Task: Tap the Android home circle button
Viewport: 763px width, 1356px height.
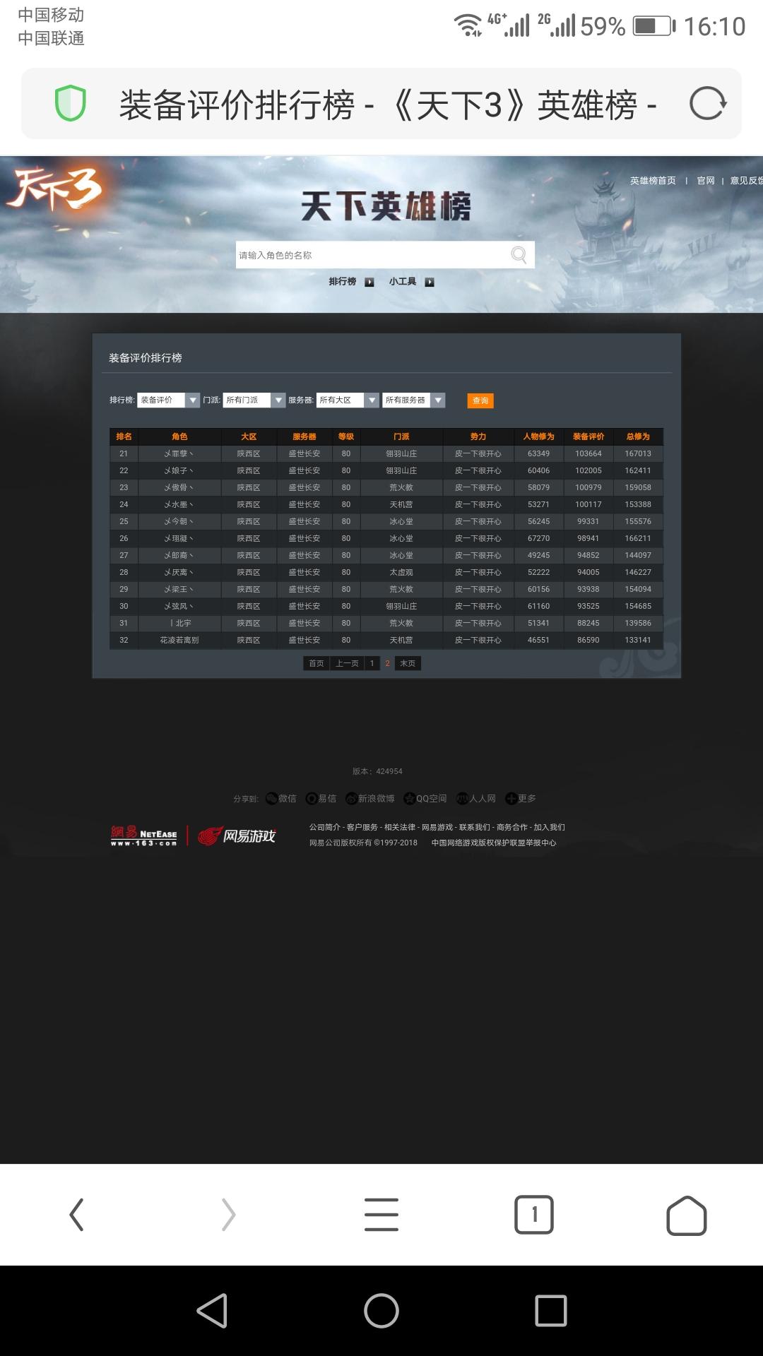Action: (x=381, y=1311)
